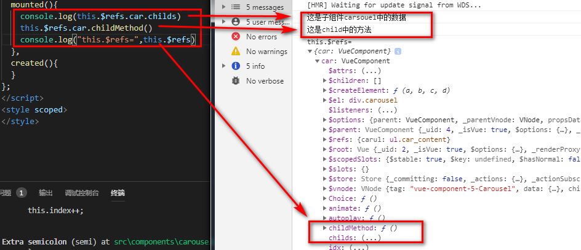The image size is (581, 250).
Task: Click the No verbose bug icon
Action: tap(235, 80)
